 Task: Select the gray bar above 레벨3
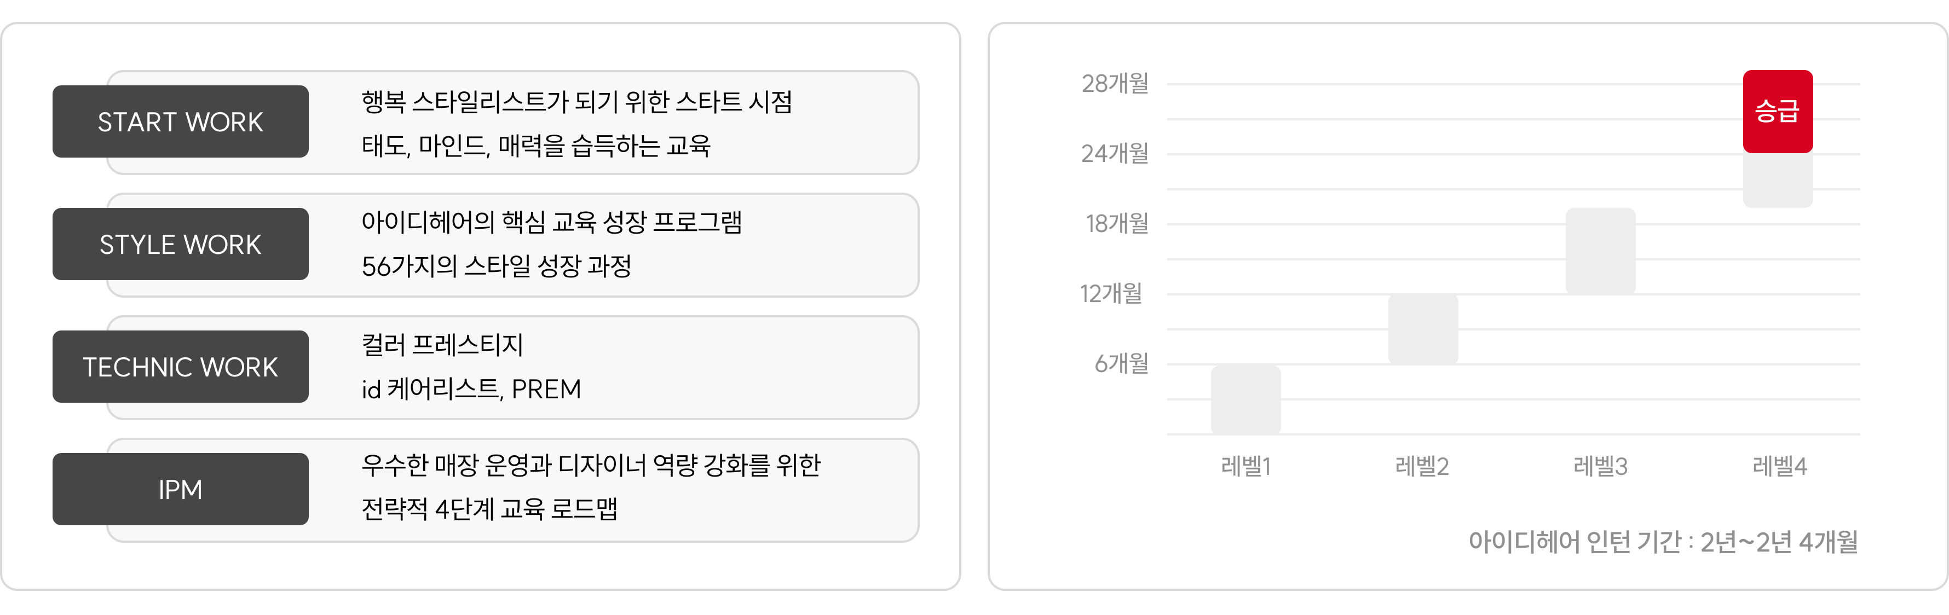point(1600,251)
